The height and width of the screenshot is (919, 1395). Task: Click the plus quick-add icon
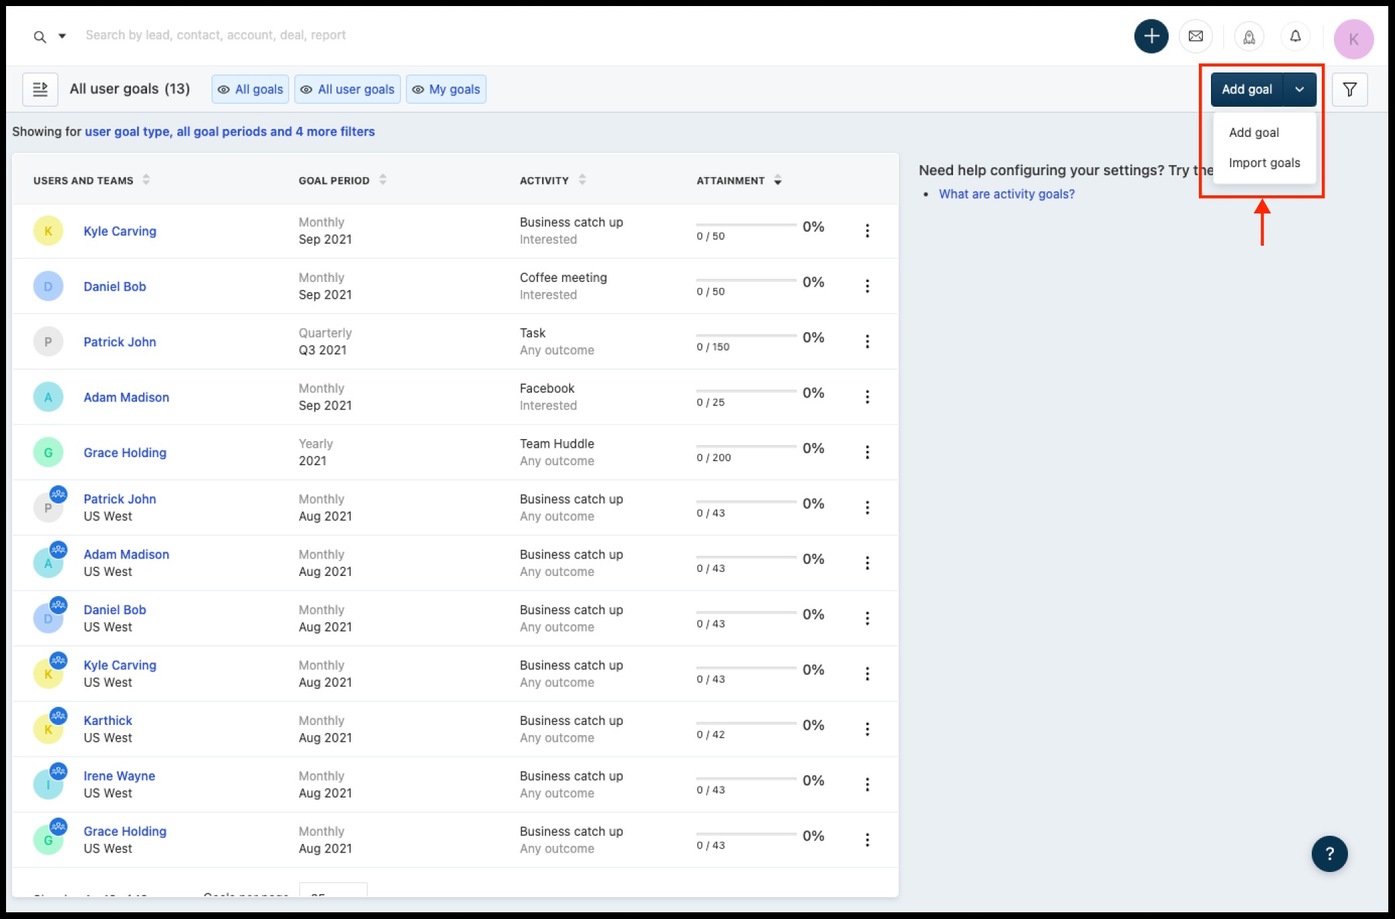(x=1151, y=36)
